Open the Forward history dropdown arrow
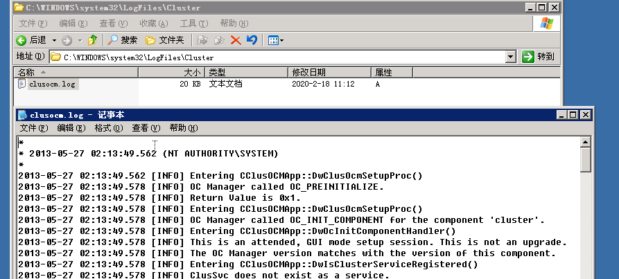 (80, 40)
